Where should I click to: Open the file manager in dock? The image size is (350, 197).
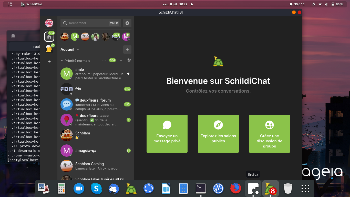pos(183,189)
